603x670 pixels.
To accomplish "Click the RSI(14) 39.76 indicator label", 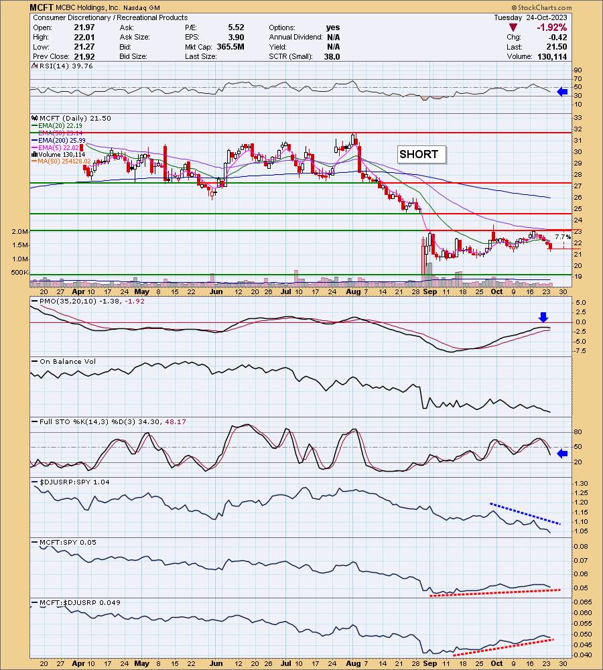I will click(66, 66).
